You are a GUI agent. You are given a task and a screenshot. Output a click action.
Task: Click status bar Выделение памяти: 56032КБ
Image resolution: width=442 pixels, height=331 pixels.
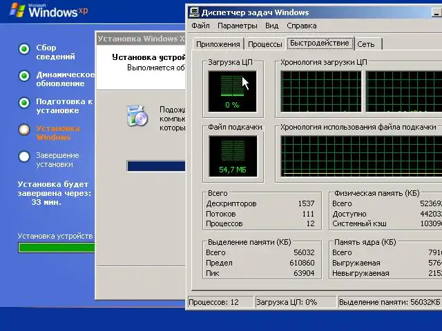coord(390,302)
